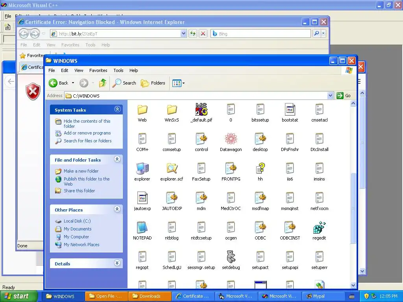Select the WinSxS folder

(x=172, y=109)
